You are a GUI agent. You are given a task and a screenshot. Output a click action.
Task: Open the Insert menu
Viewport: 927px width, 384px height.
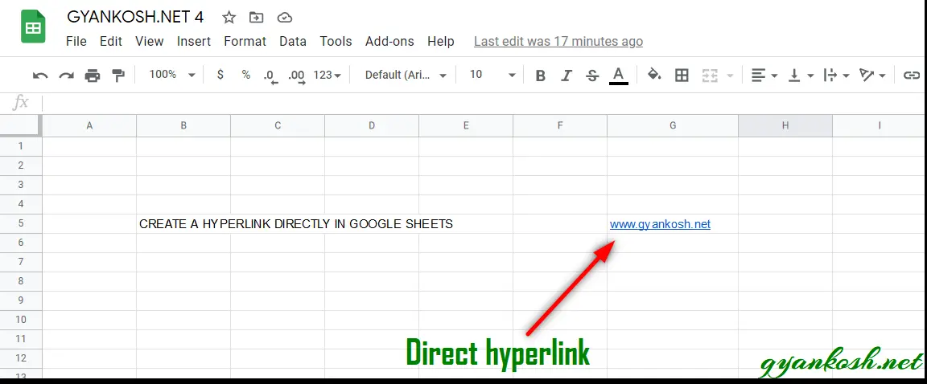coord(194,41)
